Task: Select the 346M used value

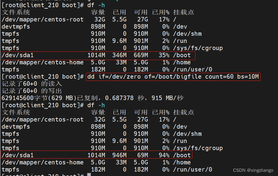Action: pyautogui.click(x=119, y=55)
